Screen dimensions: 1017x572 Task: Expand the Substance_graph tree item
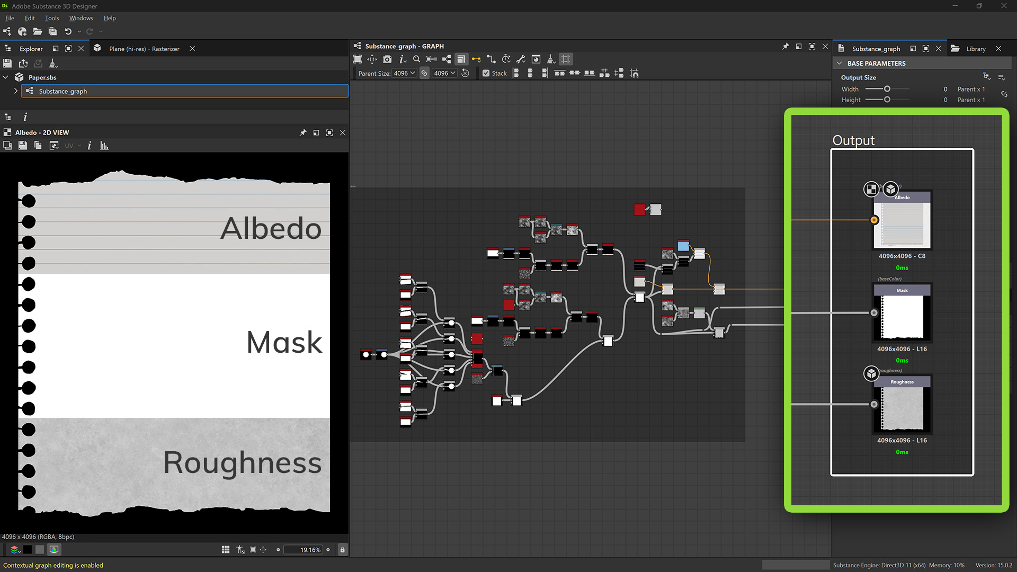click(16, 91)
